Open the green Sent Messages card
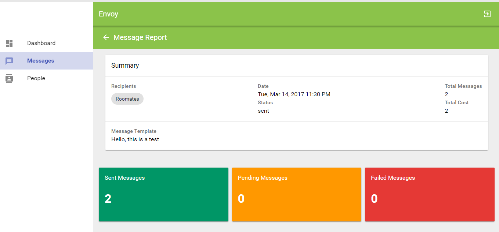The width and height of the screenshot is (499, 232). pos(163,194)
